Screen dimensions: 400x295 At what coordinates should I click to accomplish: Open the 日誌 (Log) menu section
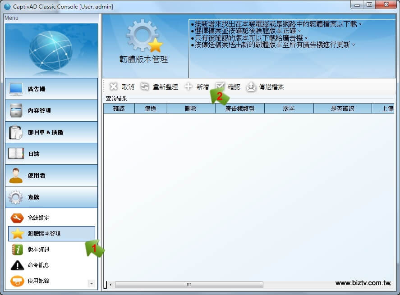click(51, 154)
